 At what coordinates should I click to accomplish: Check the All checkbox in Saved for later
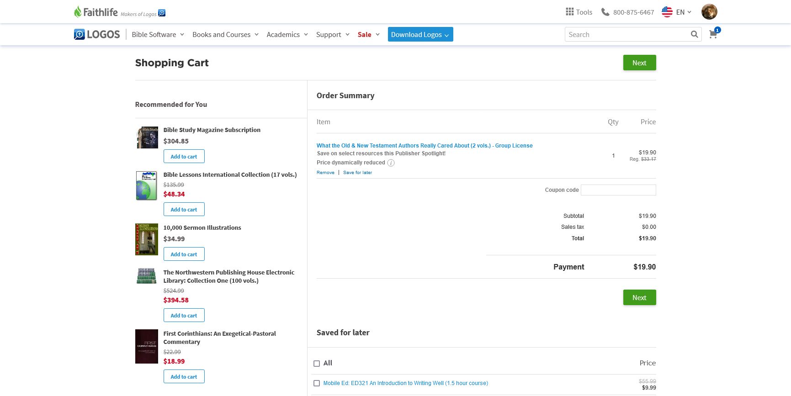317,364
